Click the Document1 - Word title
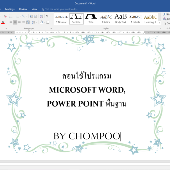 point(85,3)
